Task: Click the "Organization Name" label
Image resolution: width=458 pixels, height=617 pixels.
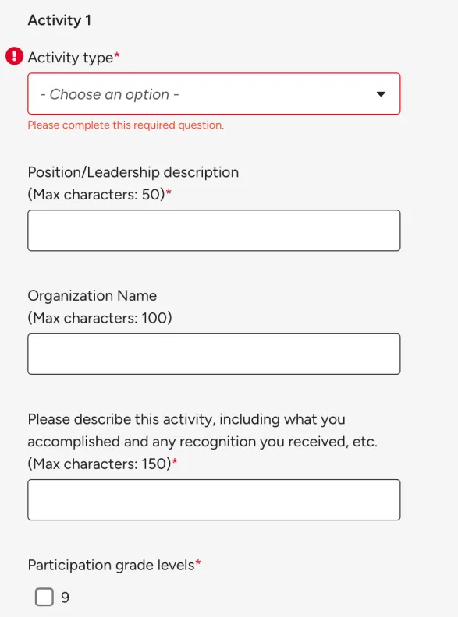Action: coord(92,295)
